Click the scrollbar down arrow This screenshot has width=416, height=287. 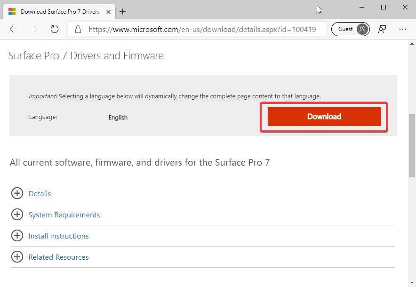click(x=412, y=283)
